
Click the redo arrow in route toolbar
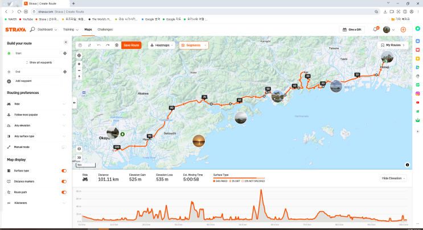tap(108, 46)
